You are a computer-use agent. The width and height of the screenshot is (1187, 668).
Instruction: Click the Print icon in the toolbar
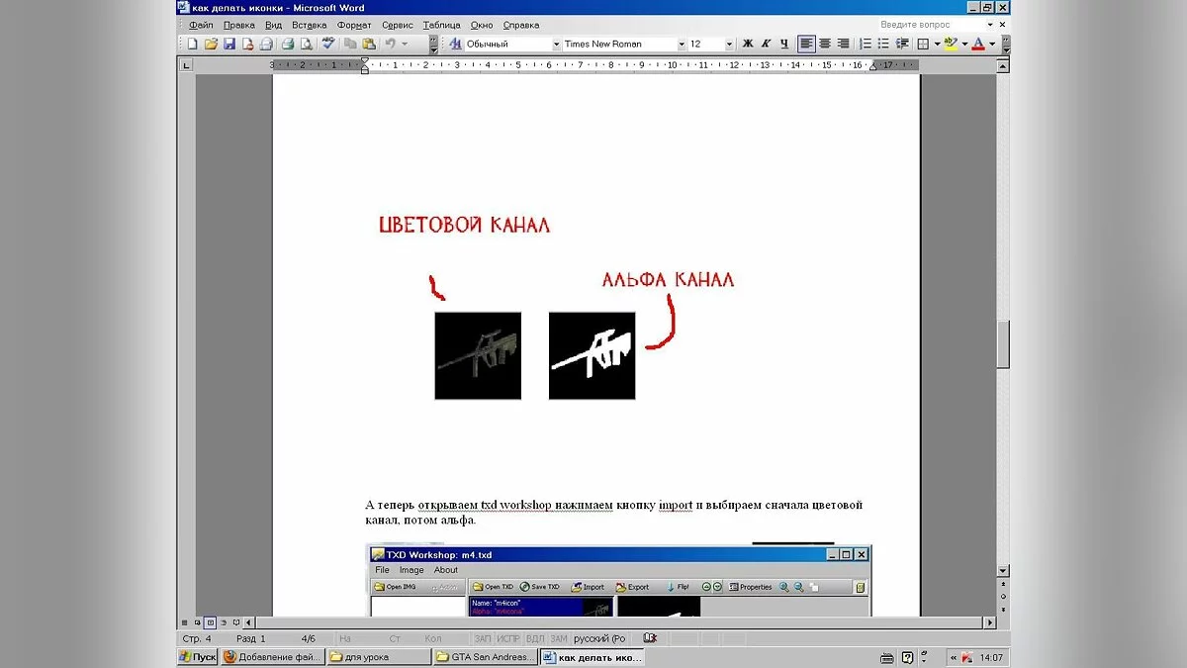287,44
